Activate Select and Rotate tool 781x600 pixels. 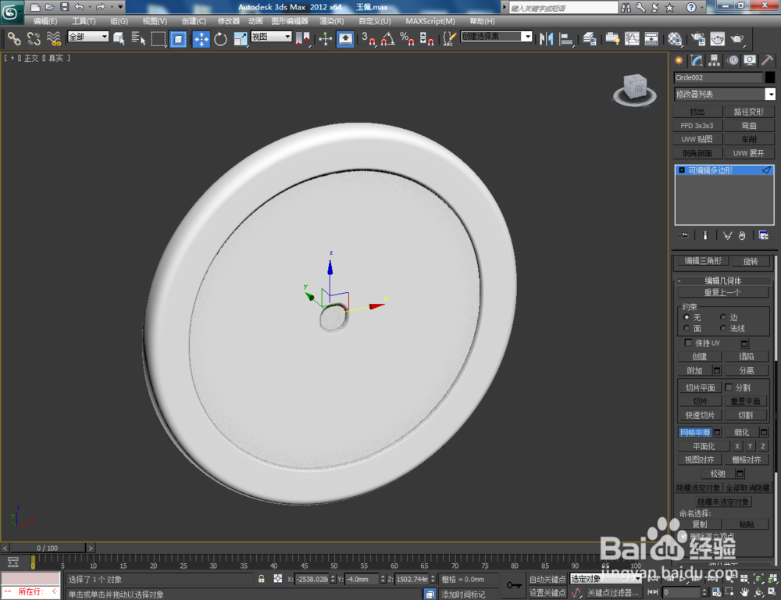point(220,39)
